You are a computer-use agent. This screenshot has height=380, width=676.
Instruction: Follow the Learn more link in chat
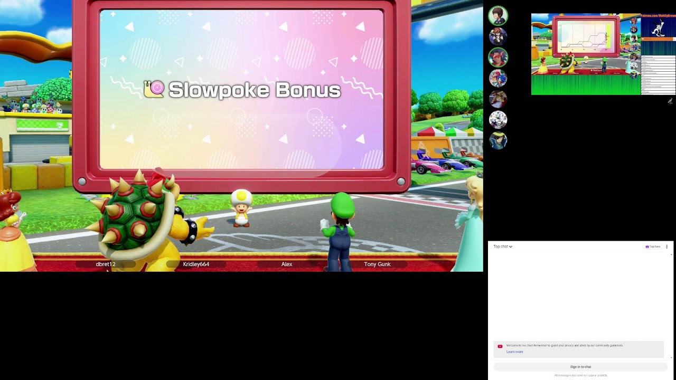point(514,352)
